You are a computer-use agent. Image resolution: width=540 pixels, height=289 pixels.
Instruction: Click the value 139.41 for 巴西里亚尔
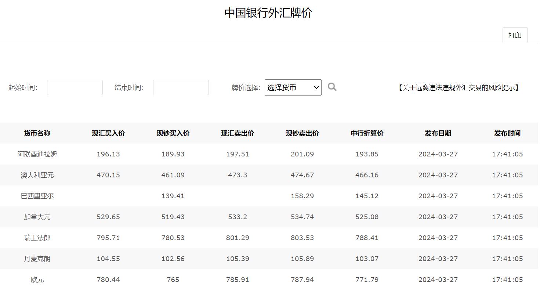pos(173,196)
